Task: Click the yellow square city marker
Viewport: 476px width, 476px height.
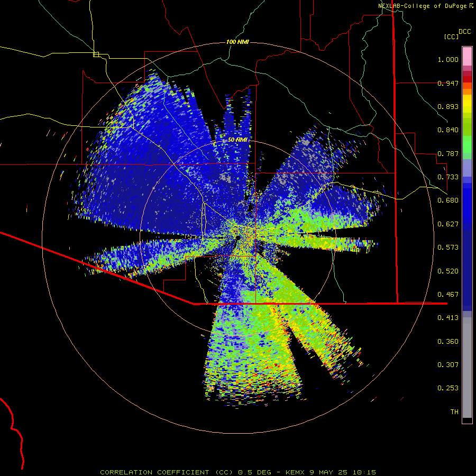Action: pyautogui.click(x=96, y=54)
